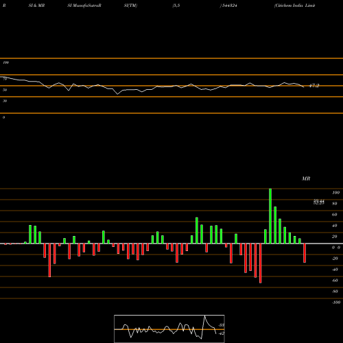Click the RSI axis label '100'
This screenshot has height=343, width=343.
(5, 62)
